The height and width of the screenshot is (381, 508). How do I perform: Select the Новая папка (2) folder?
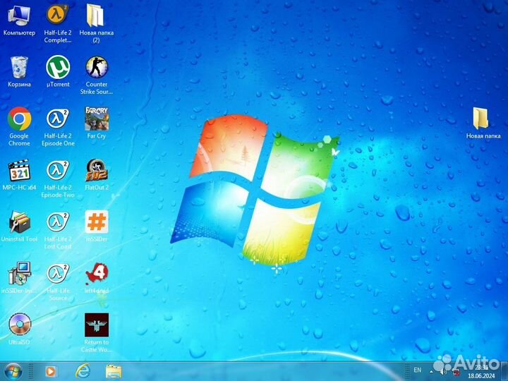click(97, 16)
